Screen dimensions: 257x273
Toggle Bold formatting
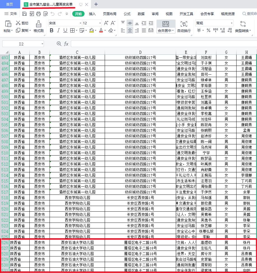(x=52, y=31)
